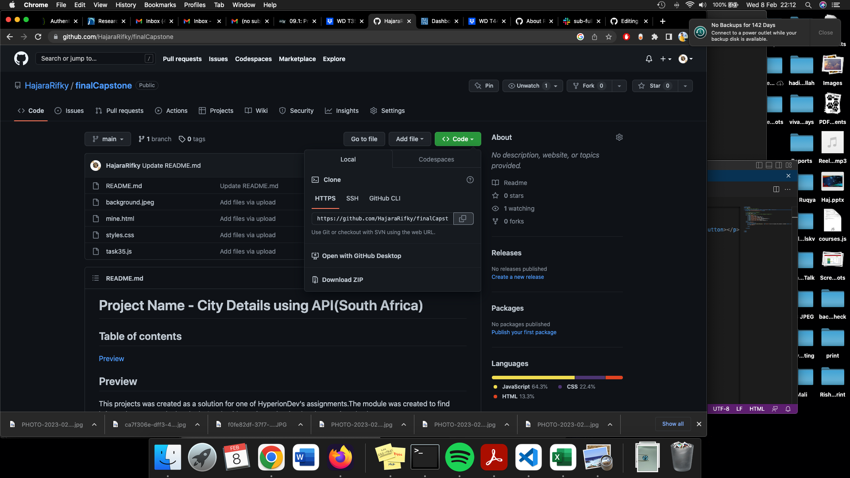Open Terminal from the Dock
This screenshot has height=478, width=850.
pos(425,457)
